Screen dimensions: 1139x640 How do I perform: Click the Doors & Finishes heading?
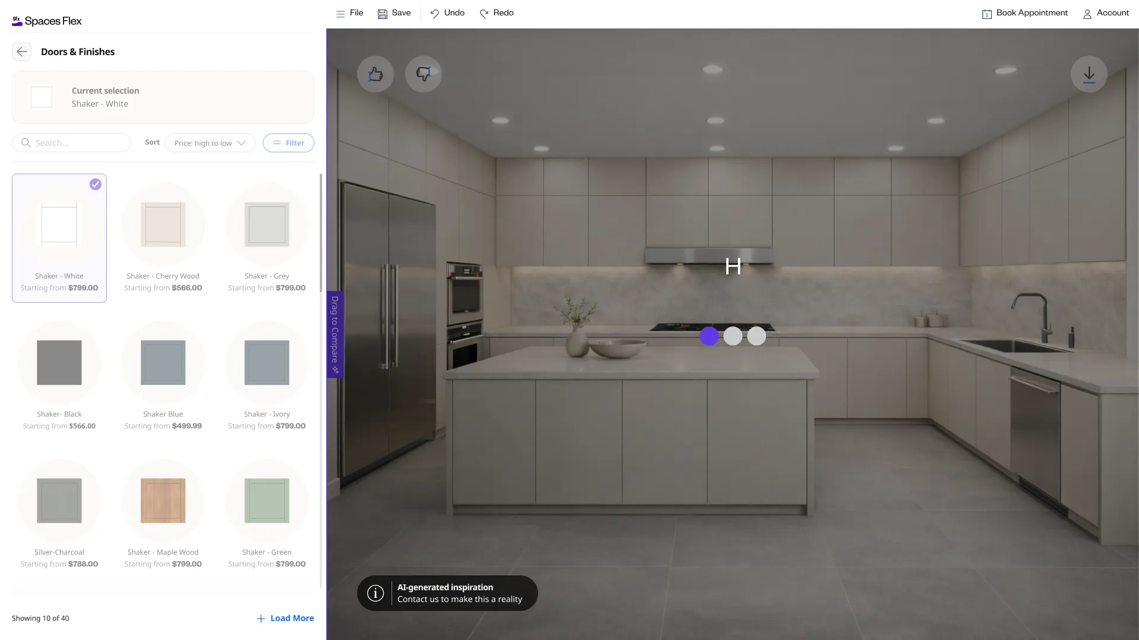point(78,52)
